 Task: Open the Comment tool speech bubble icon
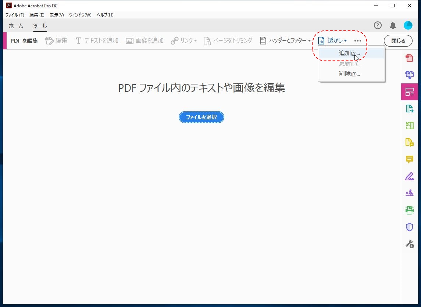coord(410,159)
